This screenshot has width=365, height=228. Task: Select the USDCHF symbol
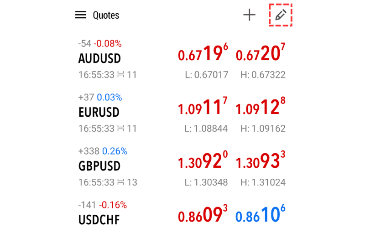pos(99,219)
